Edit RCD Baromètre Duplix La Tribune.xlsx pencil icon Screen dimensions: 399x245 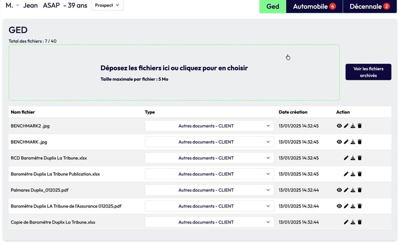coord(346,158)
